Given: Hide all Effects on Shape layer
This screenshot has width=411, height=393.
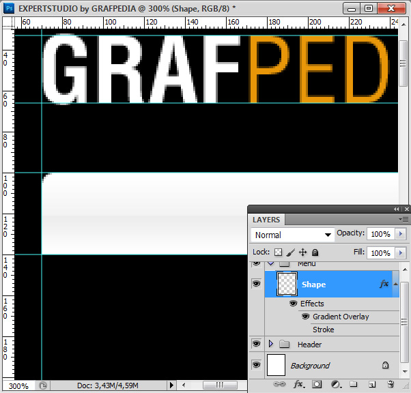Looking at the screenshot, I should click(294, 304).
